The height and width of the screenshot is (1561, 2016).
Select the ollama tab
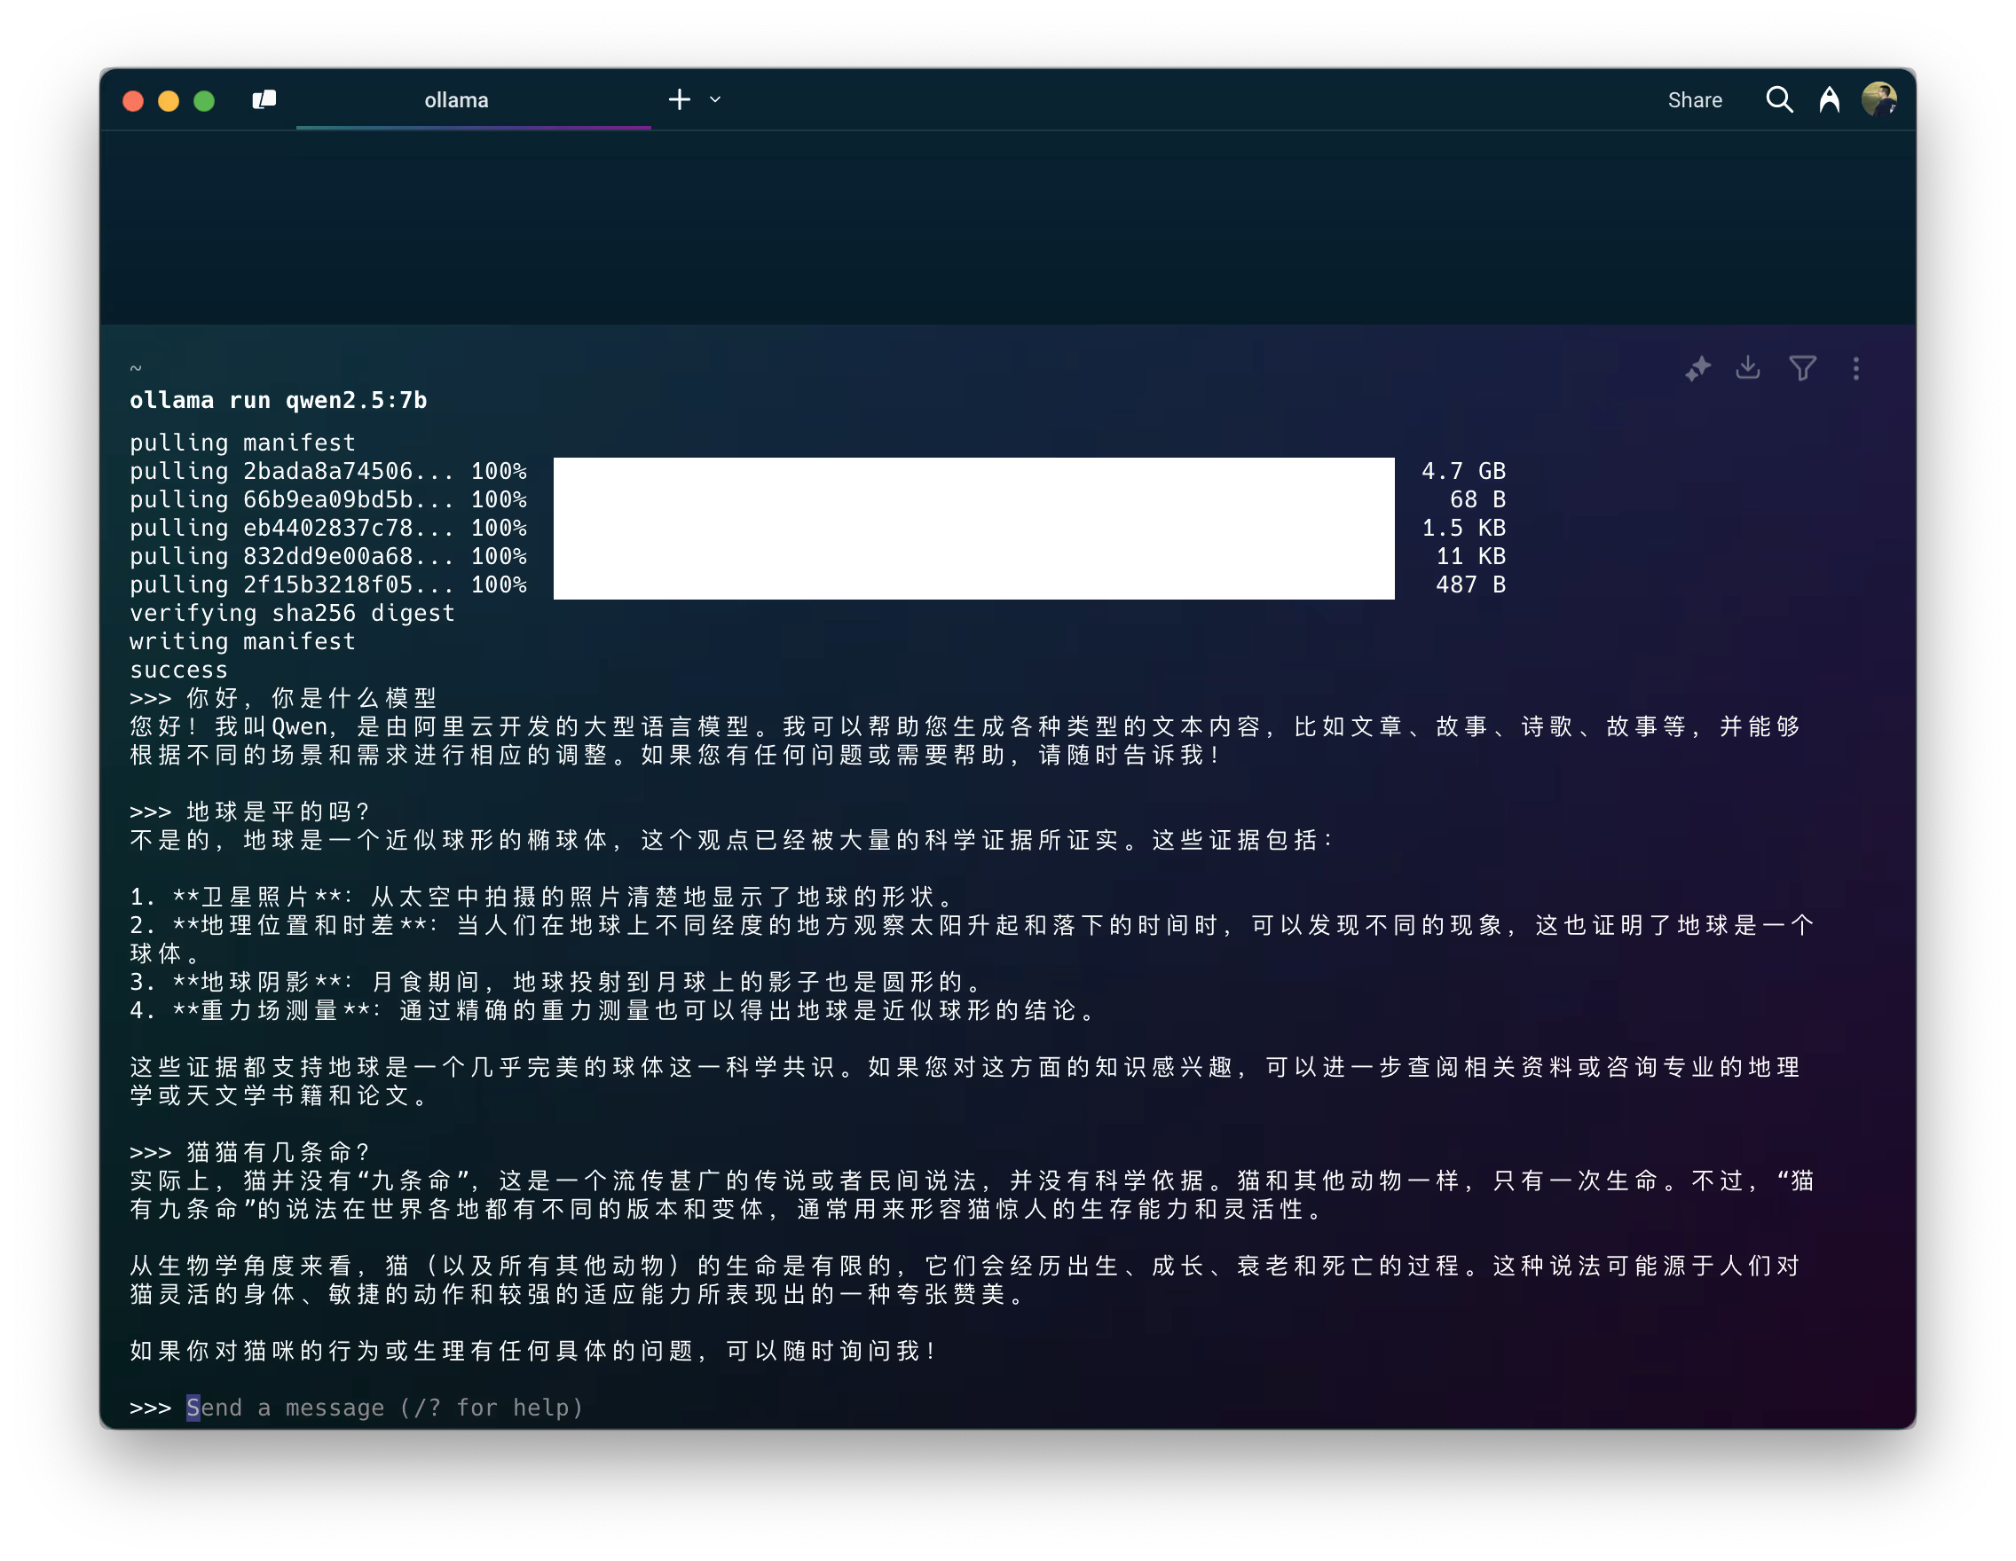(474, 99)
